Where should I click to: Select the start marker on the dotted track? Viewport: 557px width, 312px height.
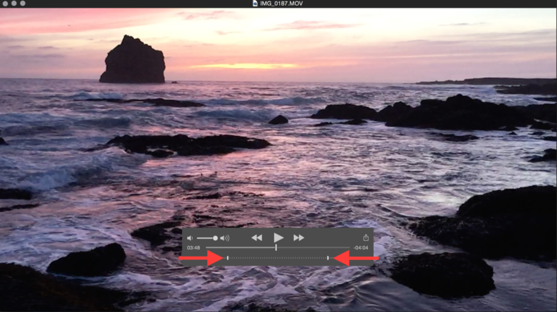pyautogui.click(x=227, y=258)
